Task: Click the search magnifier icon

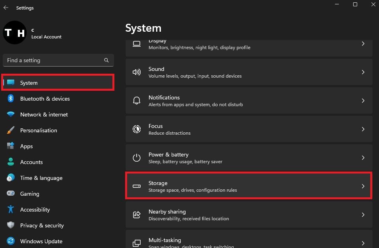Action: (106, 60)
